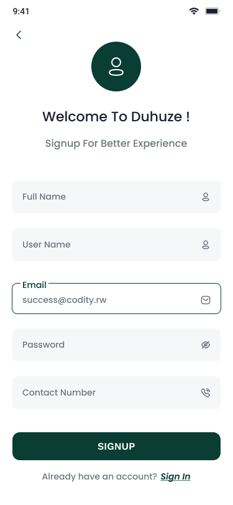Image resolution: width=233 pixels, height=505 pixels.
Task: Tap the person icon in Full Name
Action: click(206, 197)
